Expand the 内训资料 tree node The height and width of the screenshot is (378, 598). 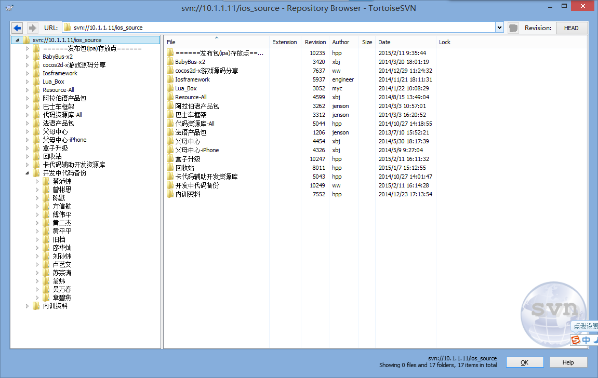(x=27, y=306)
